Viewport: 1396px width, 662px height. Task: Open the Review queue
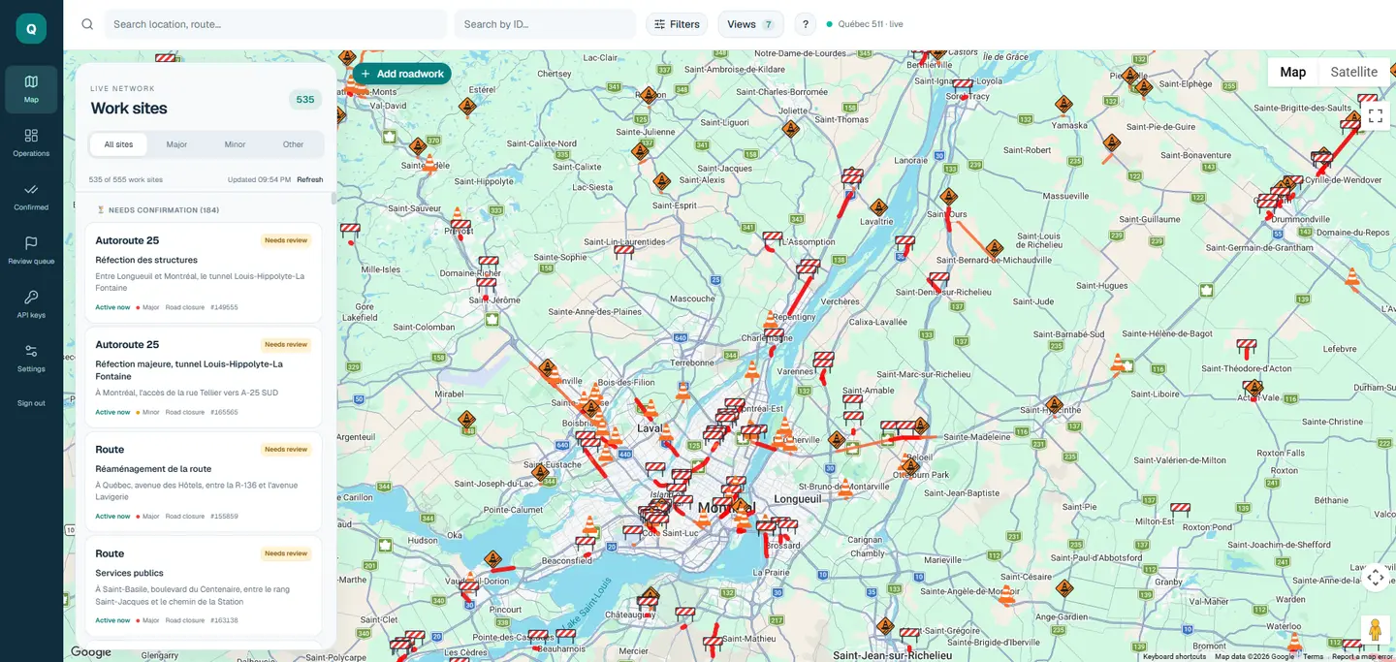point(31,250)
